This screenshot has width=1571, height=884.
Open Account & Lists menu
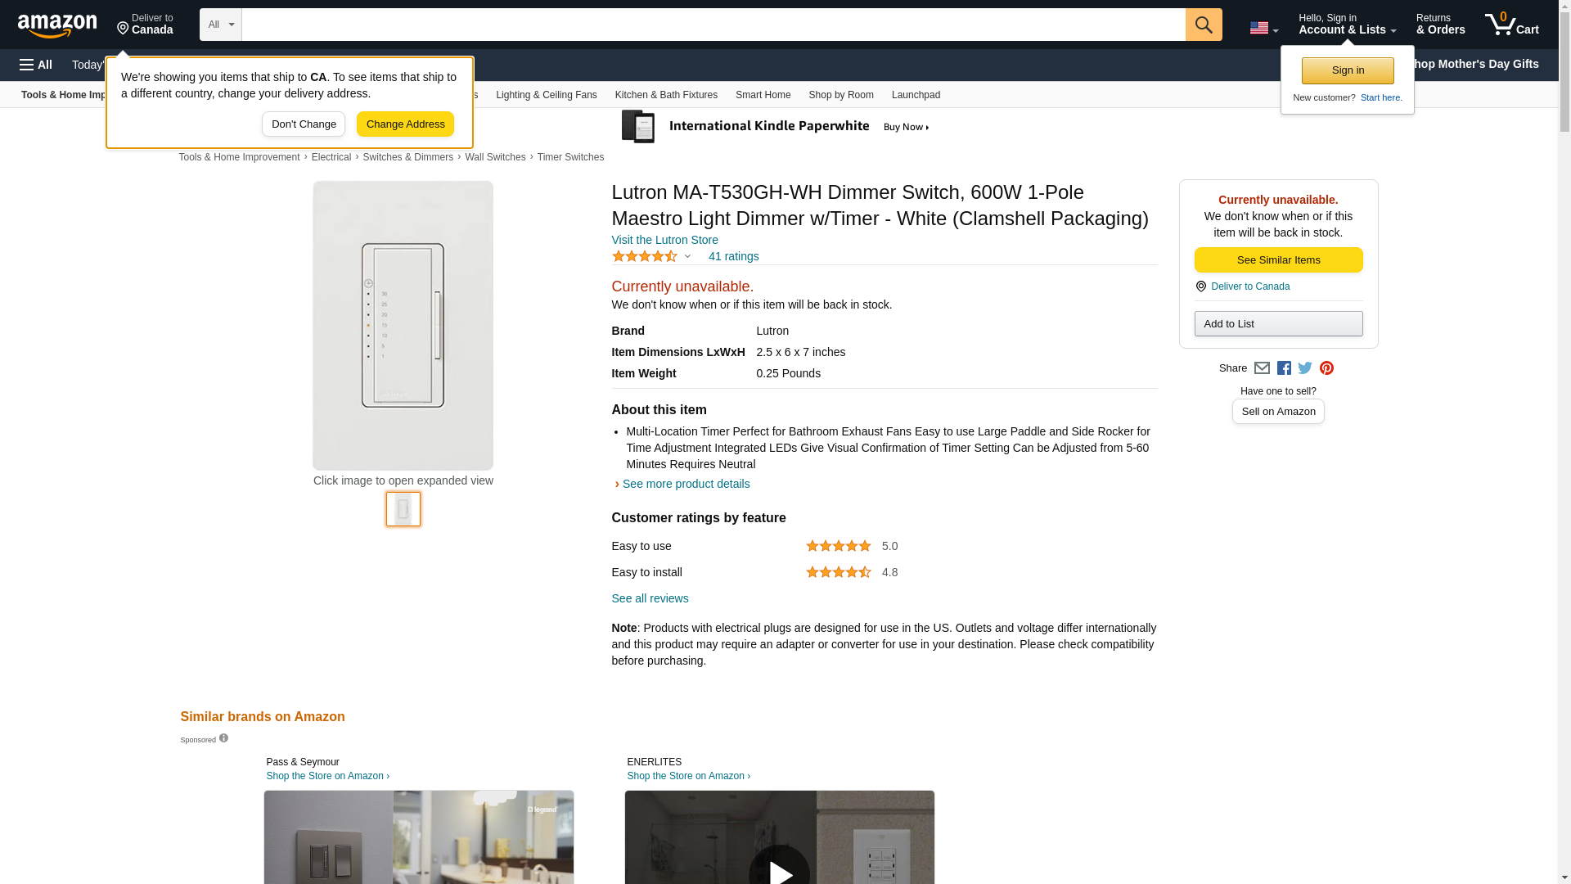[1347, 25]
